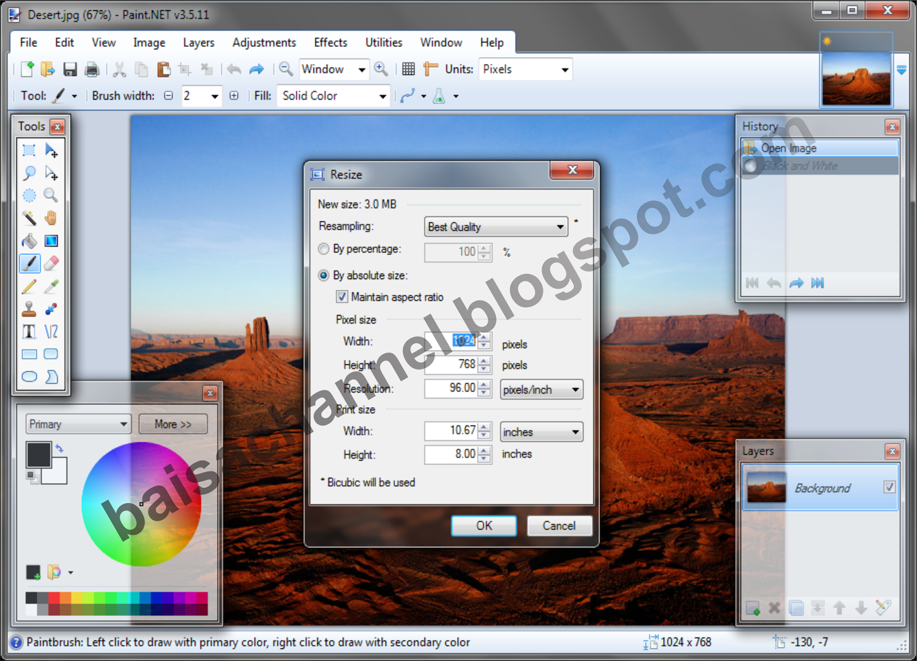Select the Lasso Select tool

click(29, 173)
